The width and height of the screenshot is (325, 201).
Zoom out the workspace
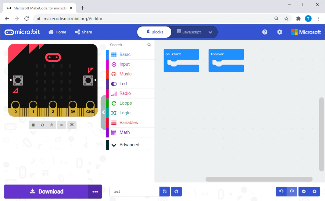point(304,192)
